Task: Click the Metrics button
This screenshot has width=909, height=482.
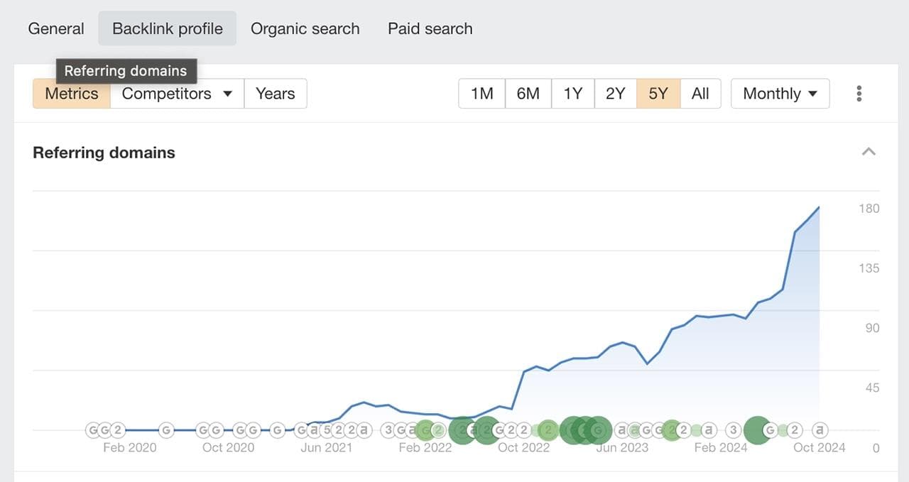Action: 72,94
